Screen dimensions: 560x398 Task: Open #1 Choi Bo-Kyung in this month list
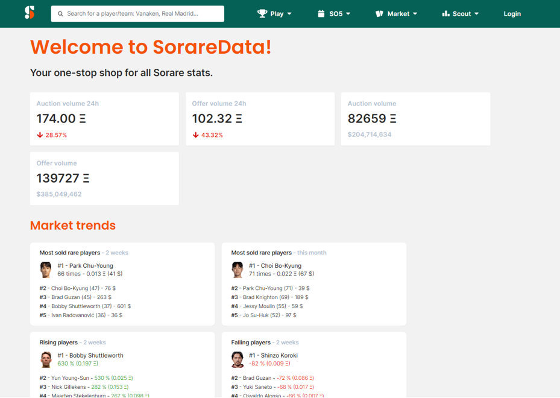click(275, 266)
